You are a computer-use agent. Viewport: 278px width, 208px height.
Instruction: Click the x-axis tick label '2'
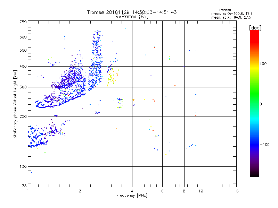tap(80, 191)
